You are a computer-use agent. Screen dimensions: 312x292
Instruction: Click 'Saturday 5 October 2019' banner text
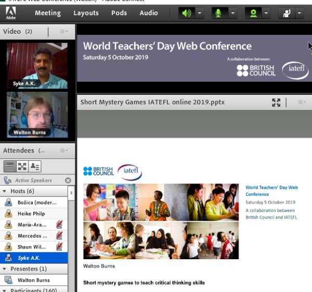(x=115, y=57)
